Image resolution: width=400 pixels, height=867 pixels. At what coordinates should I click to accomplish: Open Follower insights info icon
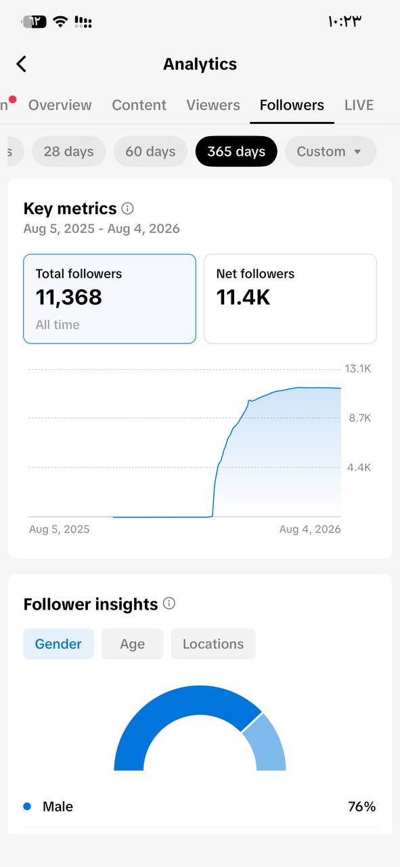(169, 604)
